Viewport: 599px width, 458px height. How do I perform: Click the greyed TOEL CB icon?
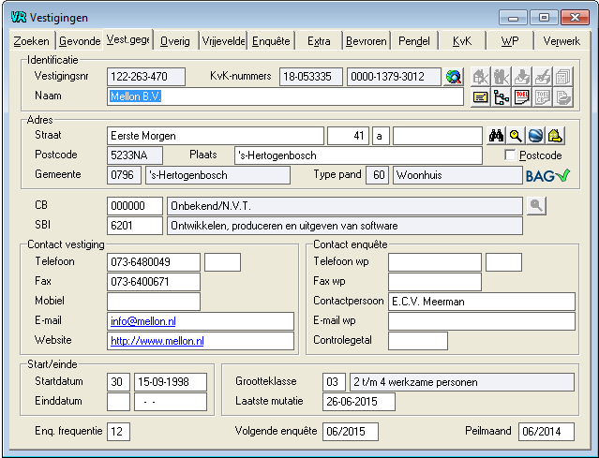[x=542, y=97]
